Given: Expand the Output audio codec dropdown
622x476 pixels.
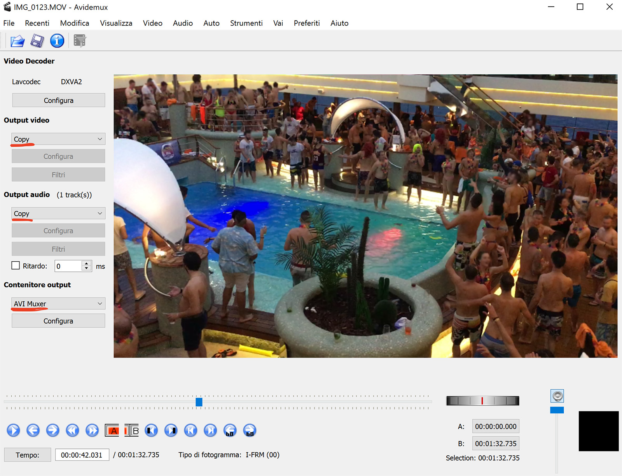Looking at the screenshot, I should 58,213.
